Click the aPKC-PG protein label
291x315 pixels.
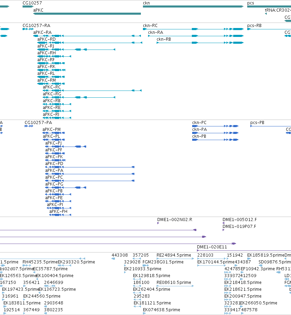pyautogui.click(x=54, y=184)
